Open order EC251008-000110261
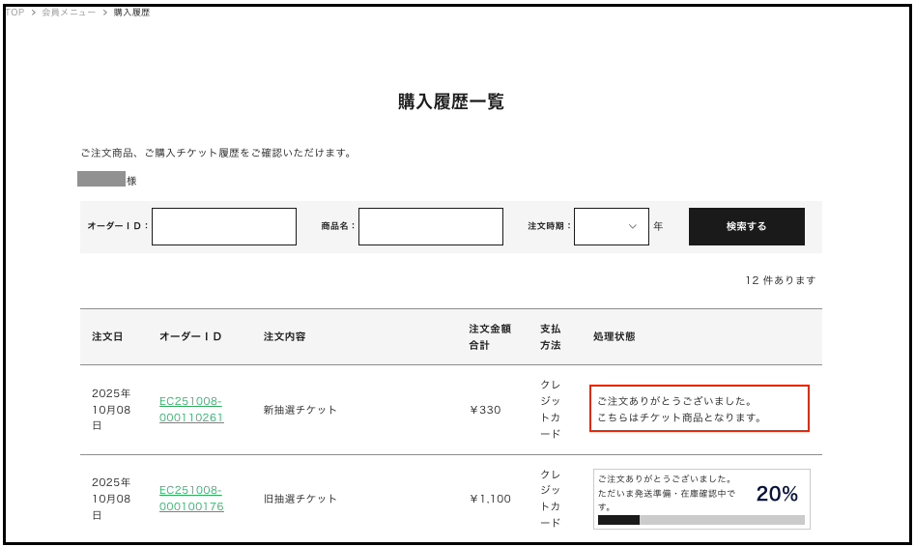This screenshot has width=915, height=547. click(x=191, y=410)
